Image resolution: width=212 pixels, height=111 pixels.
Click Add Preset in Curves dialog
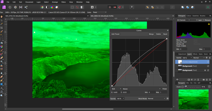(x=115, y=34)
